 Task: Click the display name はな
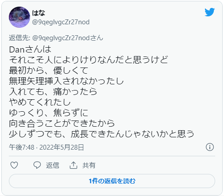[x=39, y=13]
